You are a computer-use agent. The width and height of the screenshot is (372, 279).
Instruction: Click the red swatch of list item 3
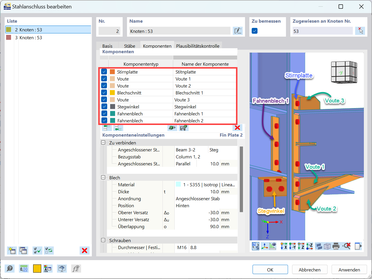pos(9,37)
